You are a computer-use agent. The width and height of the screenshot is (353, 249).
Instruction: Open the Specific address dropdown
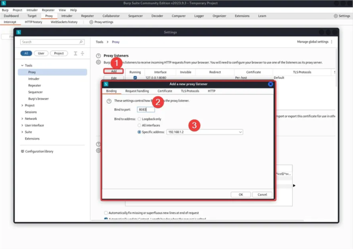[240, 132]
